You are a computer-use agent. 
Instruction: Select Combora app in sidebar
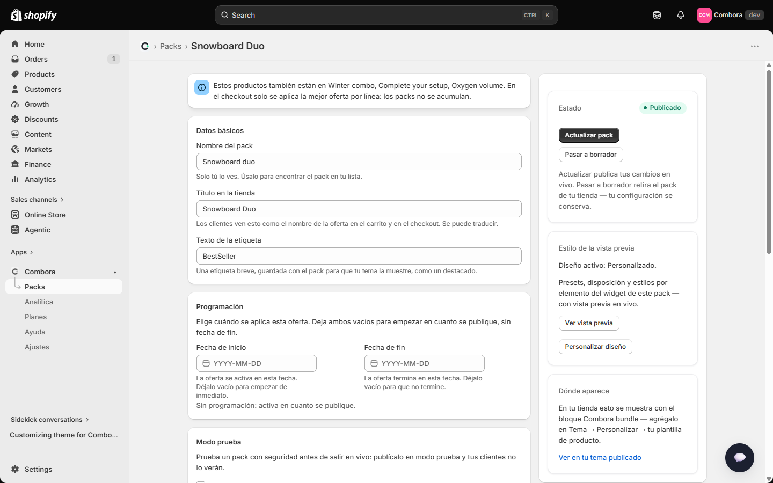point(64,272)
